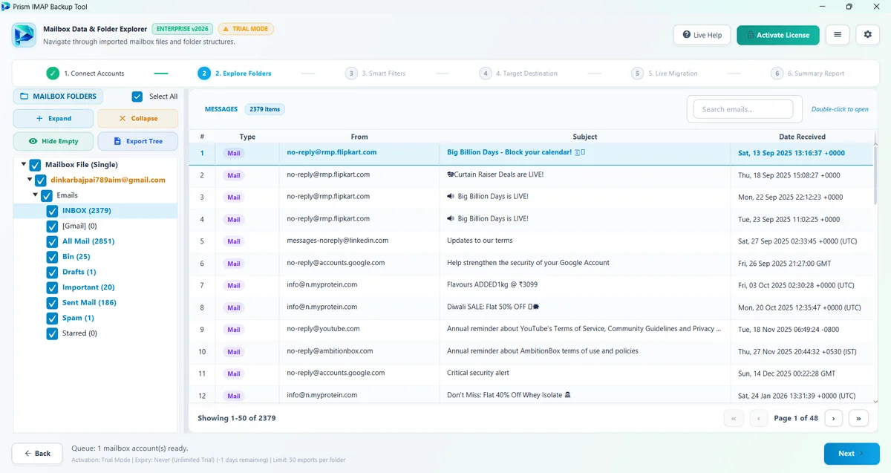Click the Search emails input field
This screenshot has width=891, height=473.
point(744,109)
